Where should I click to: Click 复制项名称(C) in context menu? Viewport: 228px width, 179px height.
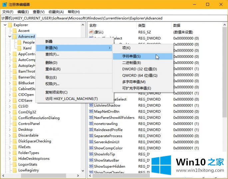pos(74,92)
